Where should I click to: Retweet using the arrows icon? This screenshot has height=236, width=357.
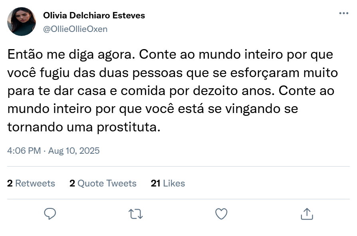(x=136, y=214)
